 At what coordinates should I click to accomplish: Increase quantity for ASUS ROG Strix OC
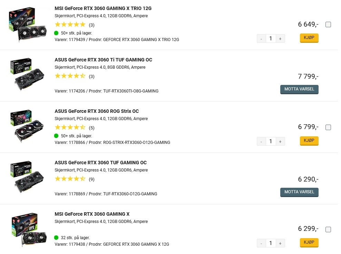click(280, 141)
